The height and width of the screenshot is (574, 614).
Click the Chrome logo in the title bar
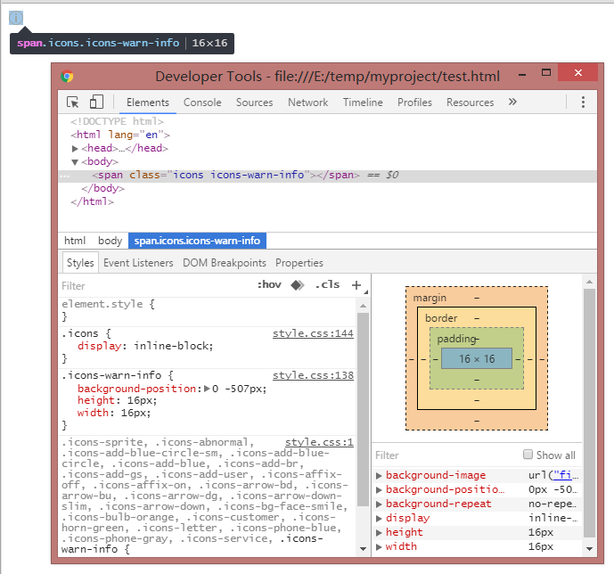click(x=68, y=77)
